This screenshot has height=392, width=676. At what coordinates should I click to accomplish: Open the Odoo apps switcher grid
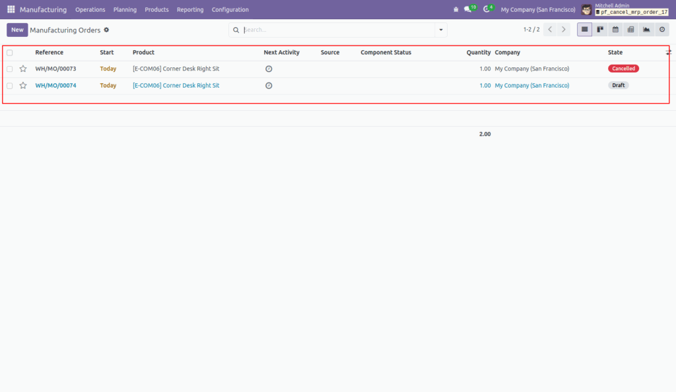click(x=10, y=9)
